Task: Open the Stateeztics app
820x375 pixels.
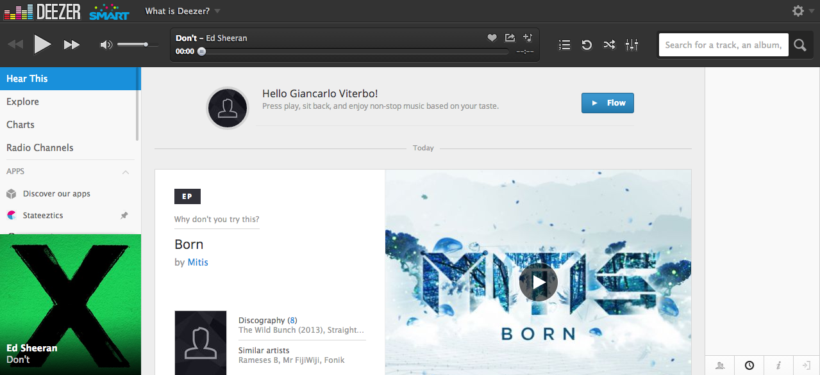Action: click(x=43, y=216)
